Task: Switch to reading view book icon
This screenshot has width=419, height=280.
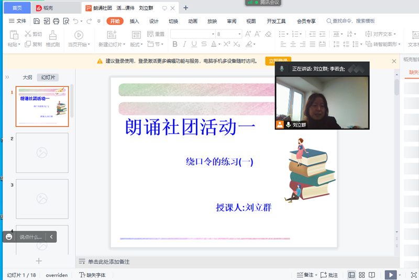Action: point(372,275)
